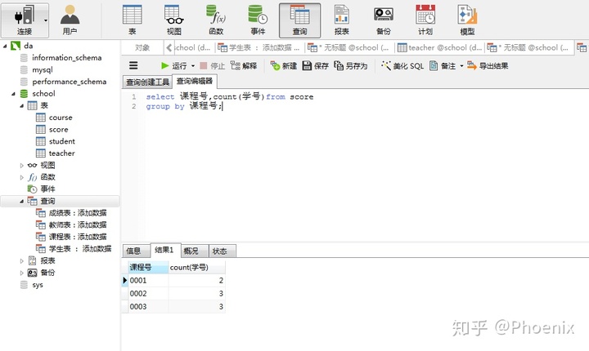The height and width of the screenshot is (351, 589).
Task: Export results with 导出结果
Action: 488,66
